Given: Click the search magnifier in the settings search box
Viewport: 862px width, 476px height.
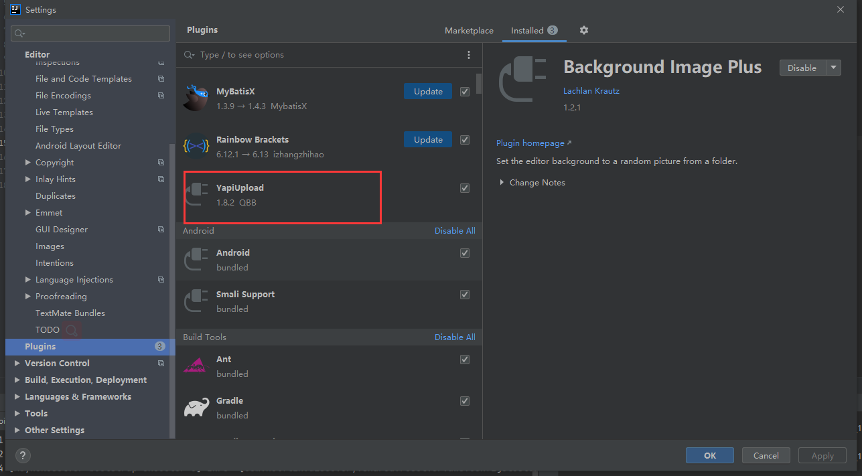Looking at the screenshot, I should click(x=19, y=33).
